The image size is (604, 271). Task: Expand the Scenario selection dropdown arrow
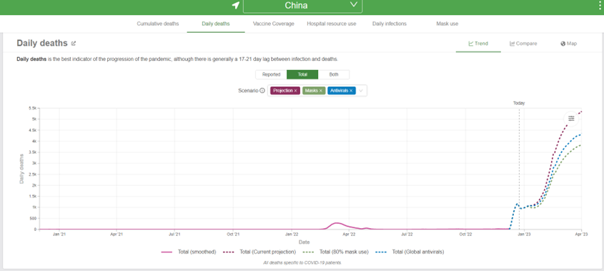pyautogui.click(x=361, y=91)
